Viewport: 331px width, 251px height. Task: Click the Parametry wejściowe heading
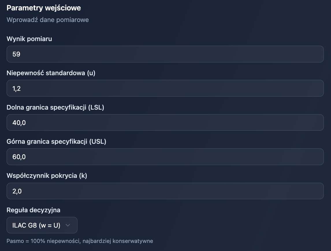coord(44,8)
